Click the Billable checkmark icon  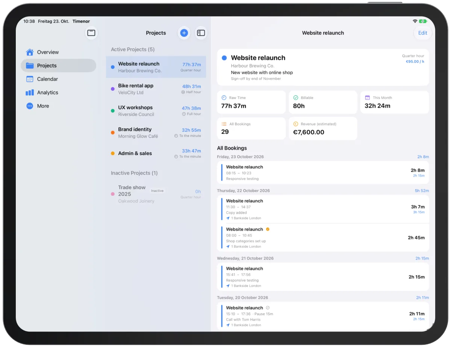point(295,97)
